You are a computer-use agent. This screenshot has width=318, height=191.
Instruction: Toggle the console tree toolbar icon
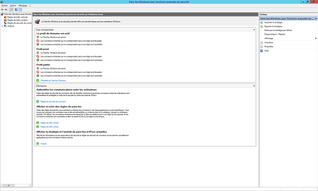pos(11,10)
